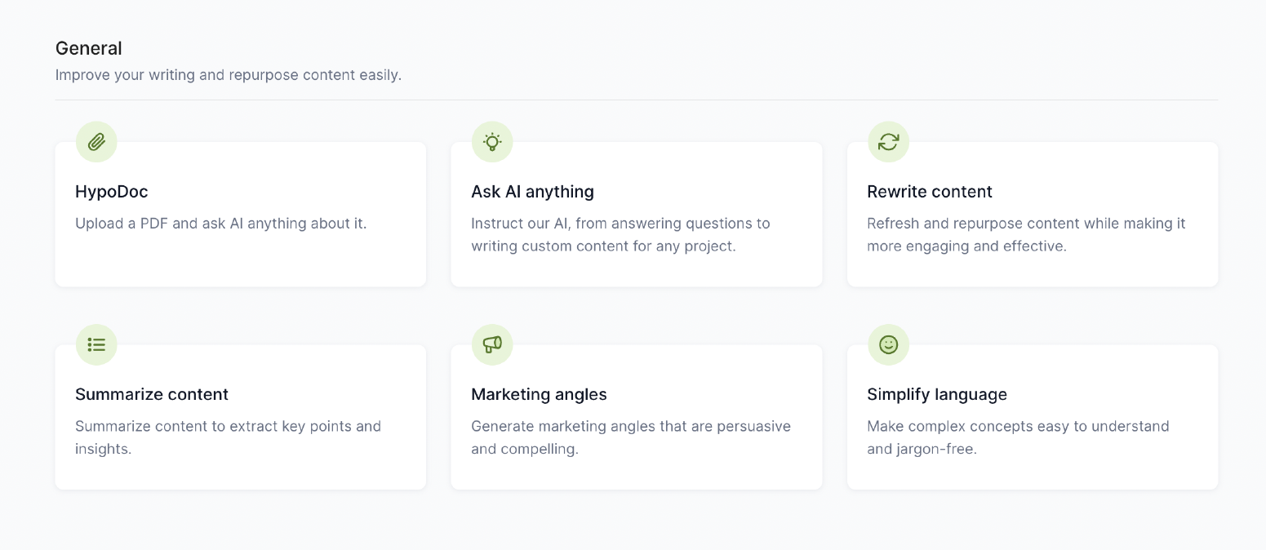Choose the Summarize content title
The image size is (1266, 550).
point(152,394)
